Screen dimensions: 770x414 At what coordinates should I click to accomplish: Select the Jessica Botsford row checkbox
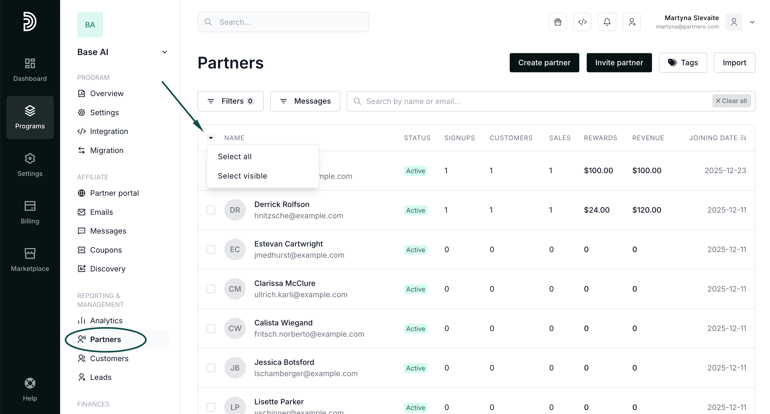coord(211,368)
